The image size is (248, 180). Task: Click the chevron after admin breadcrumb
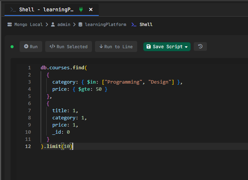[x=74, y=24]
